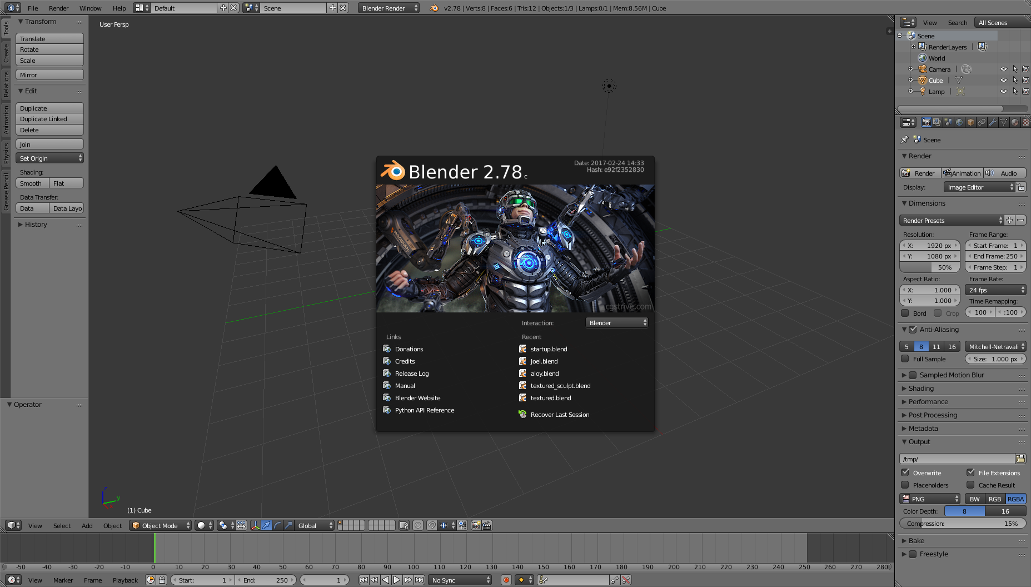Disable the Anti-Aliasing checkbox
This screenshot has height=587, width=1031.
tap(913, 329)
